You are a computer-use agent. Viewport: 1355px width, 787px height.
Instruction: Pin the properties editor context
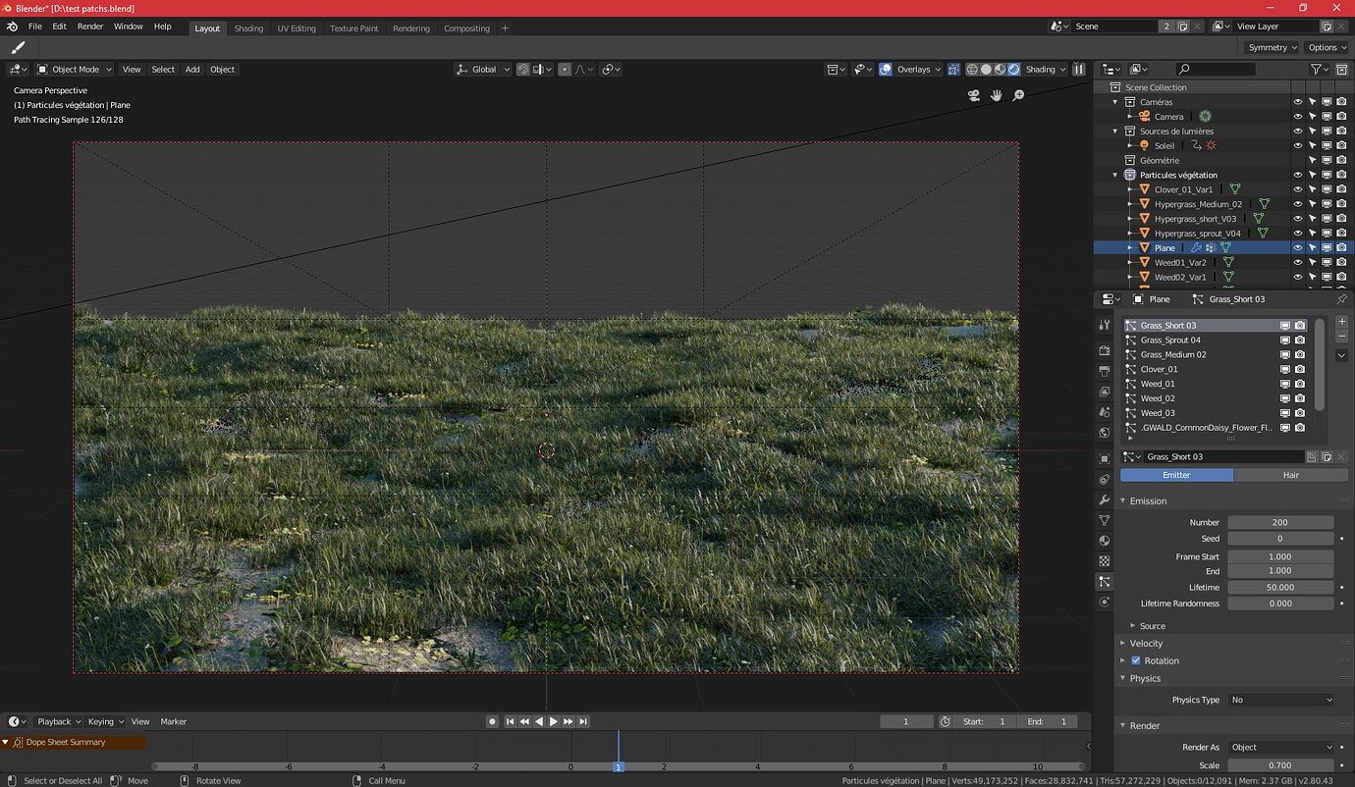tap(1342, 299)
